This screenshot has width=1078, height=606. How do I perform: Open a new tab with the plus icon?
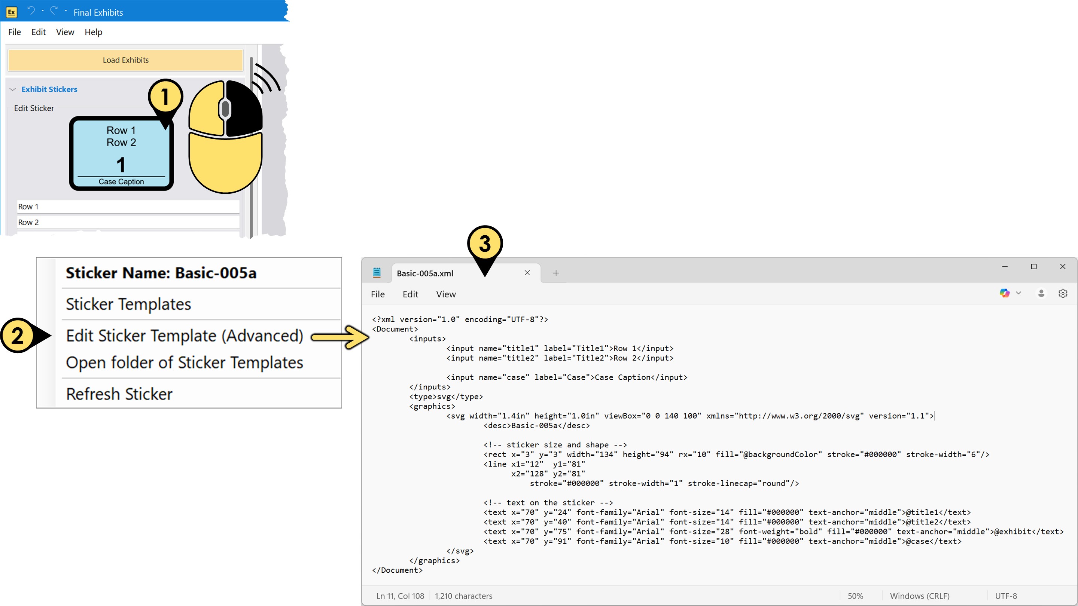(556, 273)
